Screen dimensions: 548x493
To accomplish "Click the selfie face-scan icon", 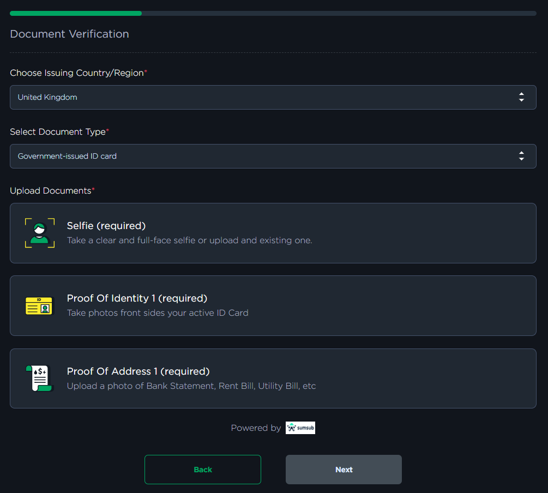I will (40, 233).
